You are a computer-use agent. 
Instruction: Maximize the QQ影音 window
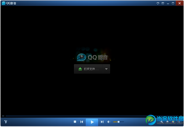point(173,3)
